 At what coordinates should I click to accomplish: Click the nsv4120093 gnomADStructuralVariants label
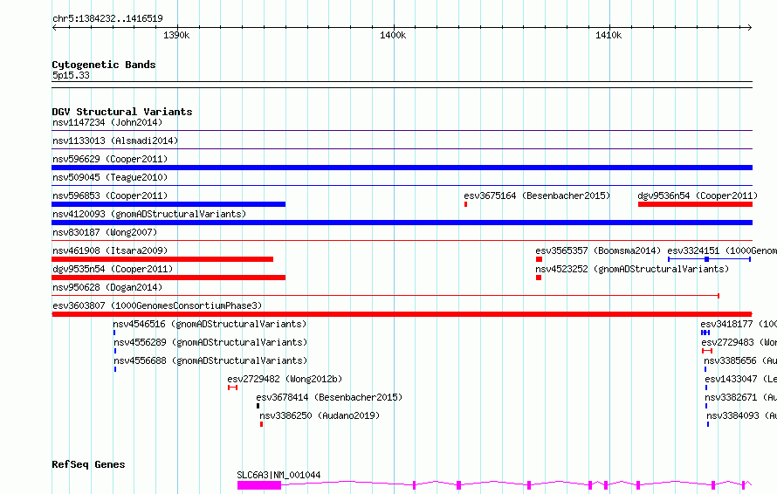pyautogui.click(x=149, y=214)
